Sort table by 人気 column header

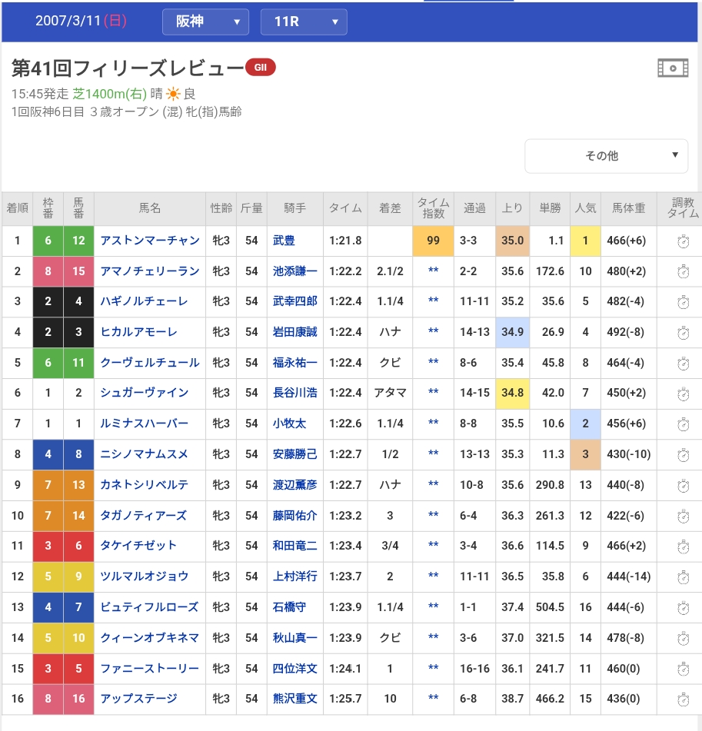click(585, 208)
